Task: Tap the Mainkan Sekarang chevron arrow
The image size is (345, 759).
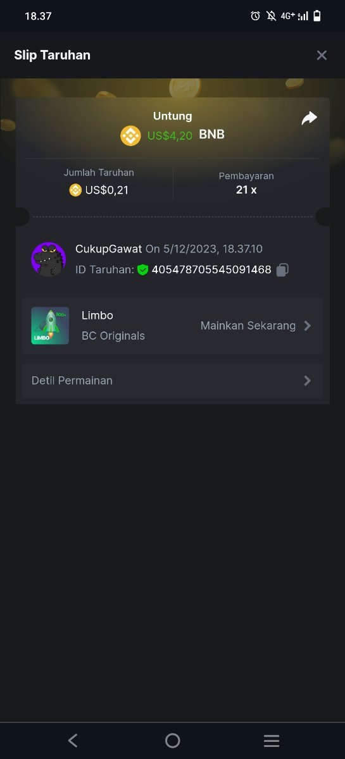Action: point(308,326)
